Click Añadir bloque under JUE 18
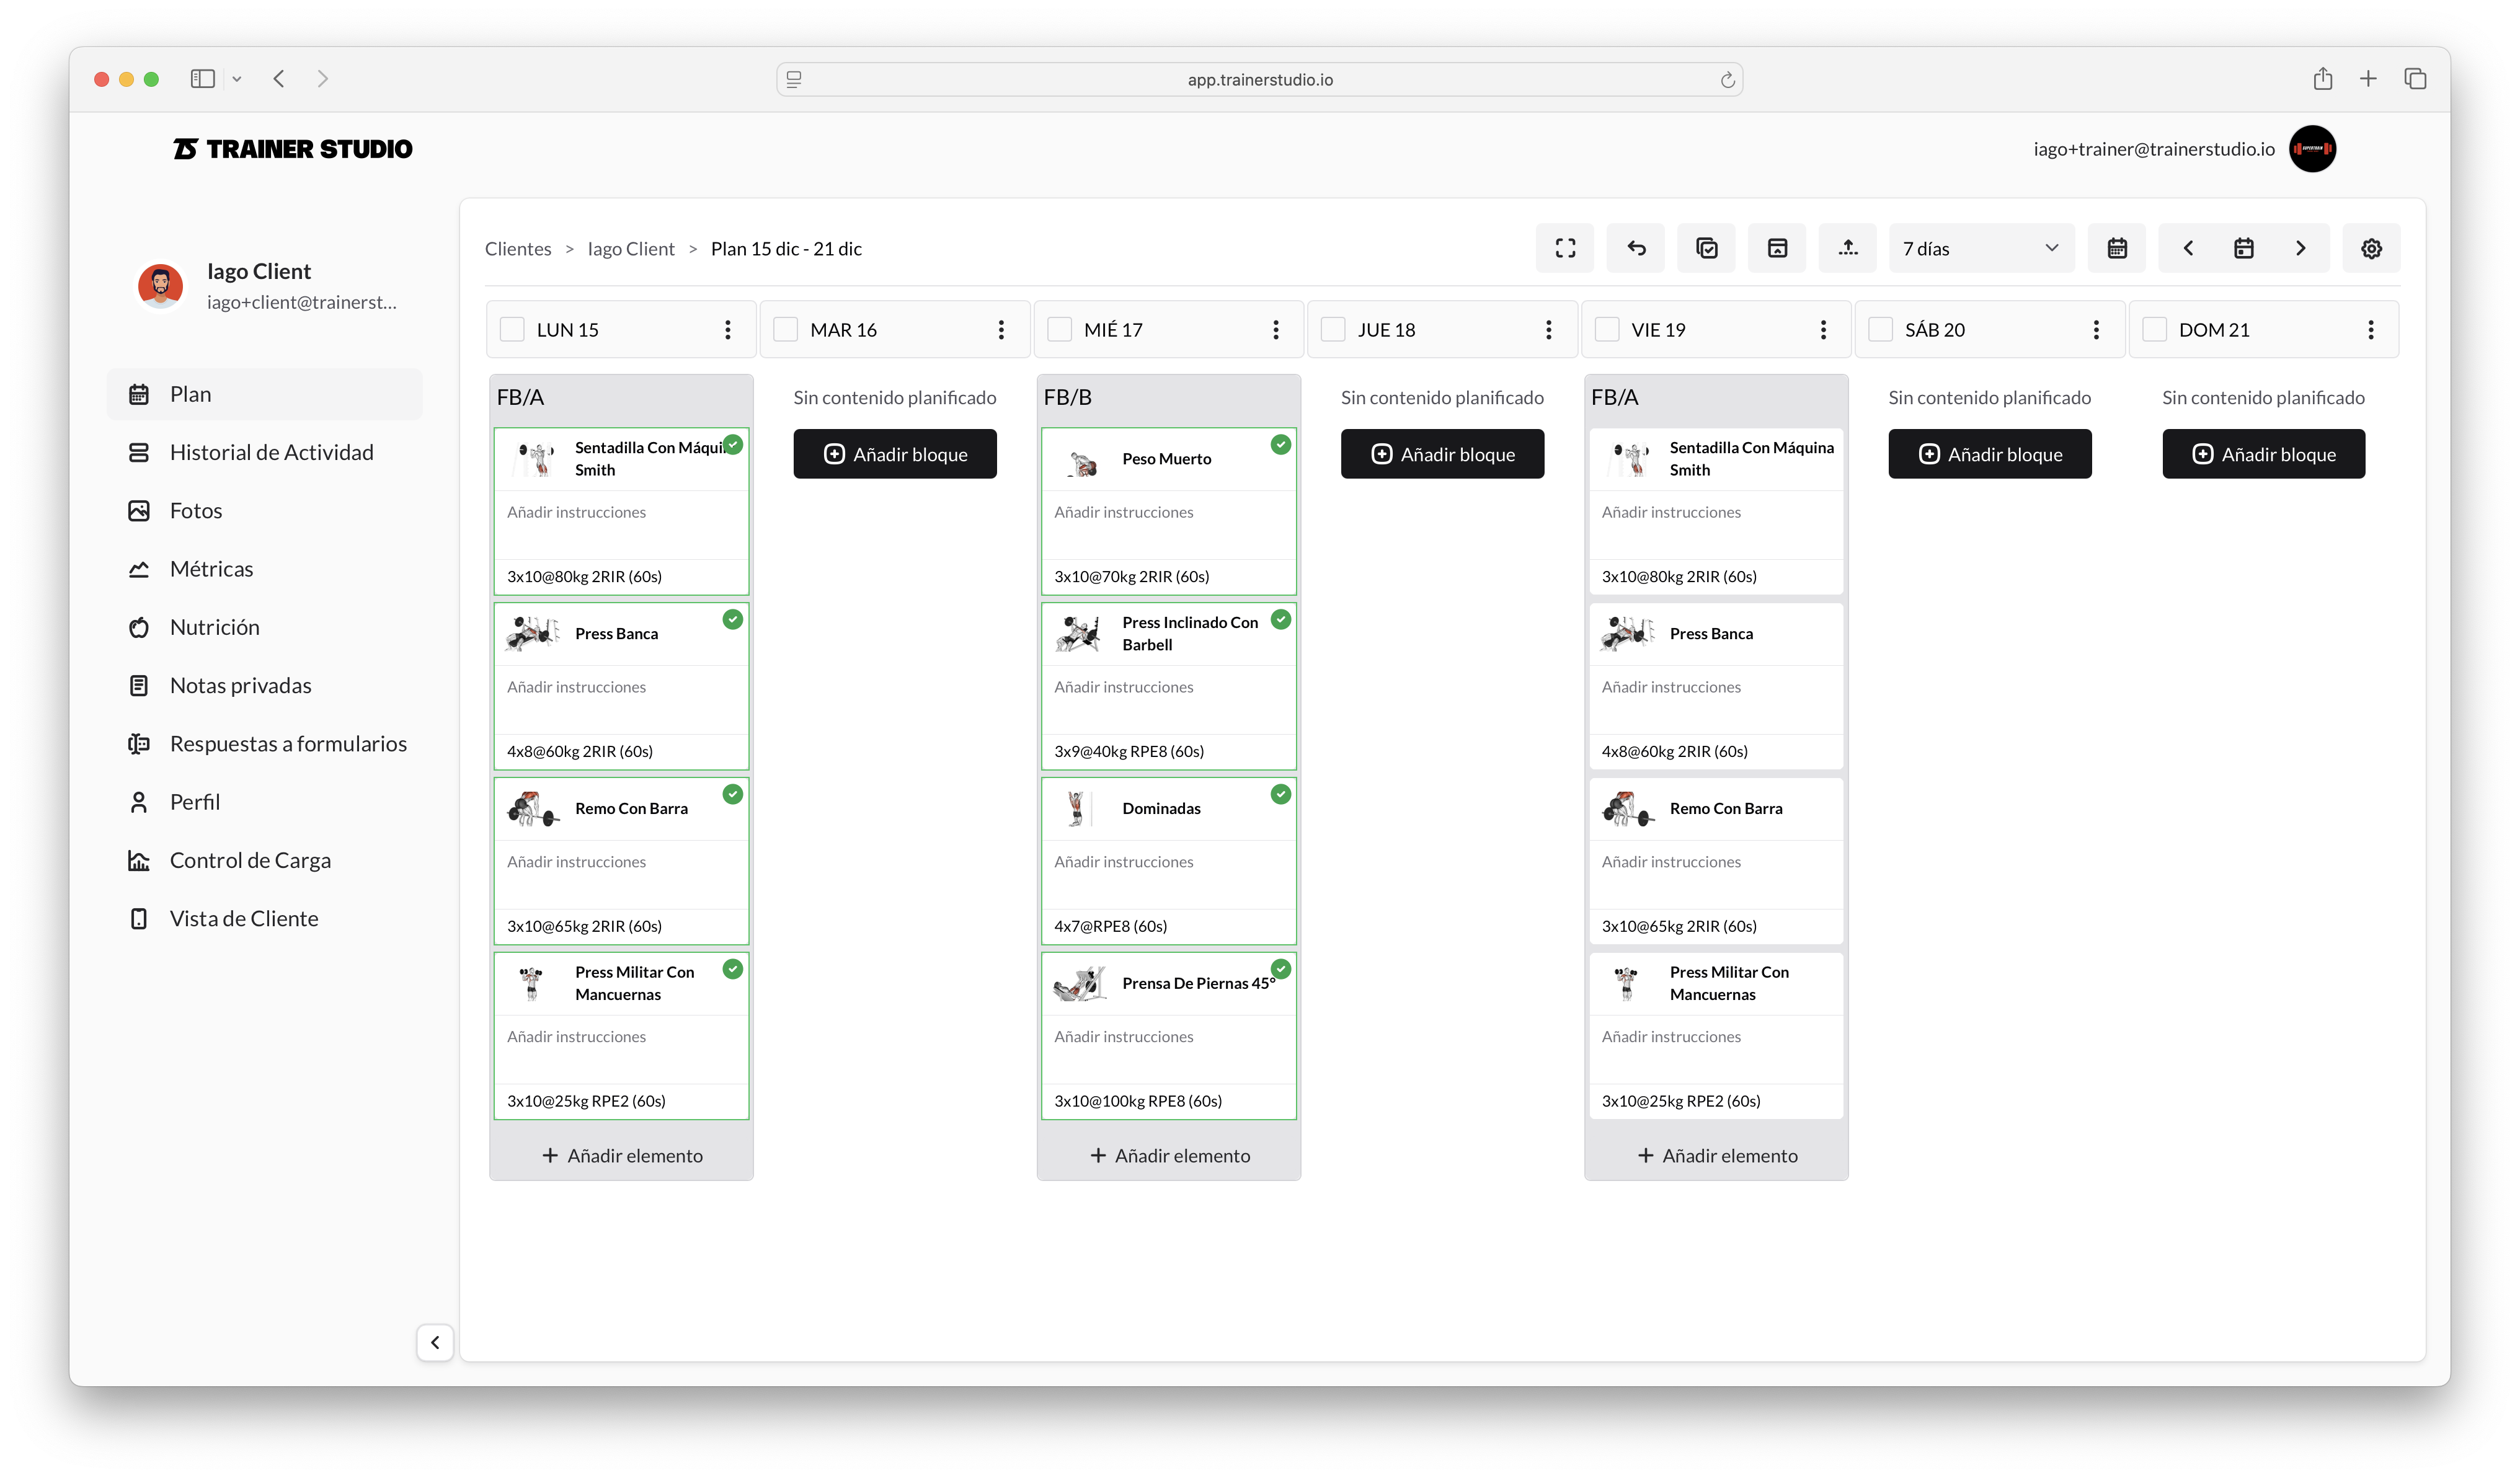 coord(1442,454)
